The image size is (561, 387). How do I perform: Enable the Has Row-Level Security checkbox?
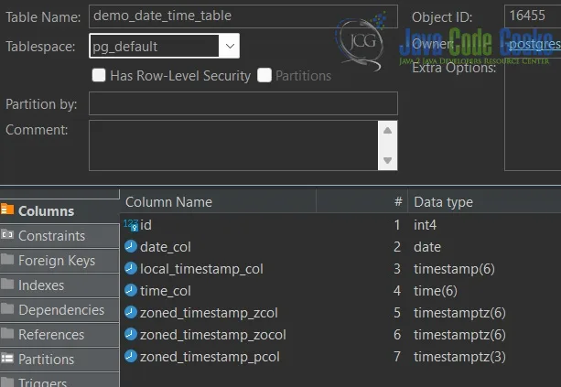click(99, 75)
